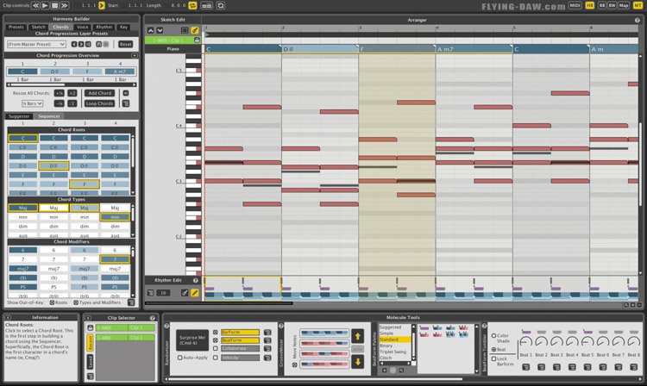Click the selection marquee tool in Sketch Edit

185,30
